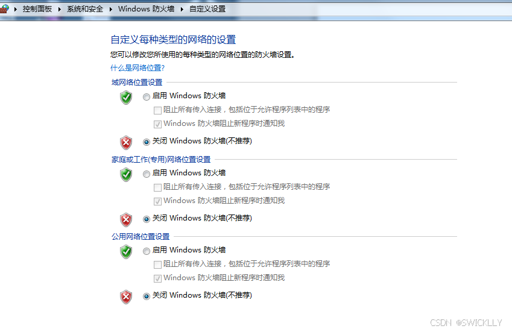512x332 pixels.
Task: Check 阻止所有传入连接 under public network
Action: 158,264
